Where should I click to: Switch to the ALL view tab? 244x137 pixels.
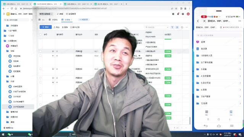[42, 20]
